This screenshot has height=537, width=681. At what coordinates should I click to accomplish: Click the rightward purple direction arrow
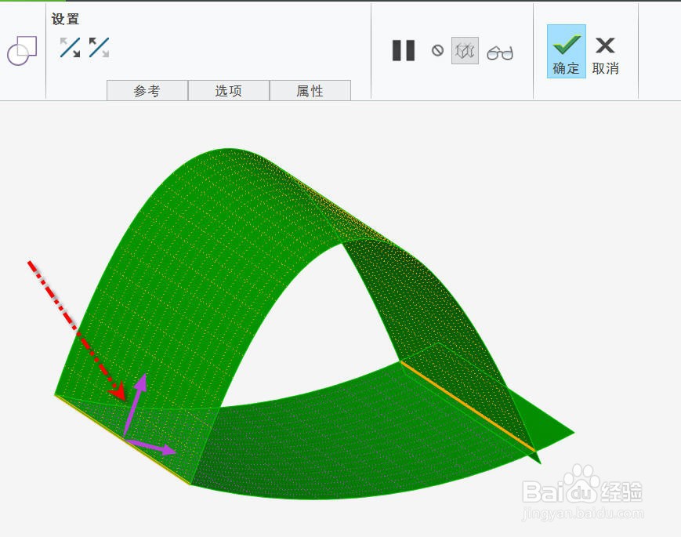click(x=150, y=447)
